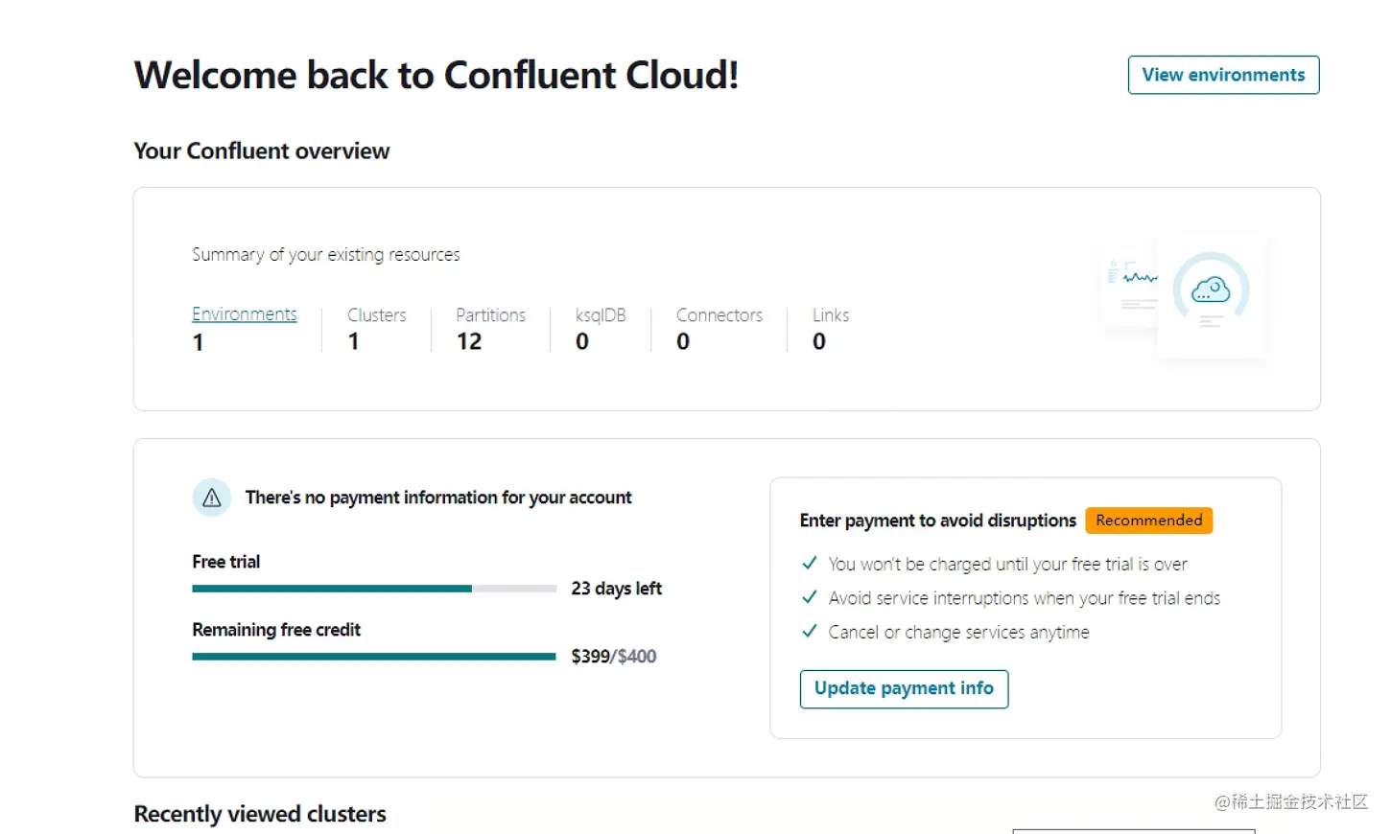This screenshot has width=1391, height=834.
Task: Click the checkmark beside free trial charge note
Action: (x=810, y=564)
